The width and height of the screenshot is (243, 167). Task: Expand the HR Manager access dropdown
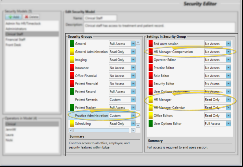click(x=228, y=100)
